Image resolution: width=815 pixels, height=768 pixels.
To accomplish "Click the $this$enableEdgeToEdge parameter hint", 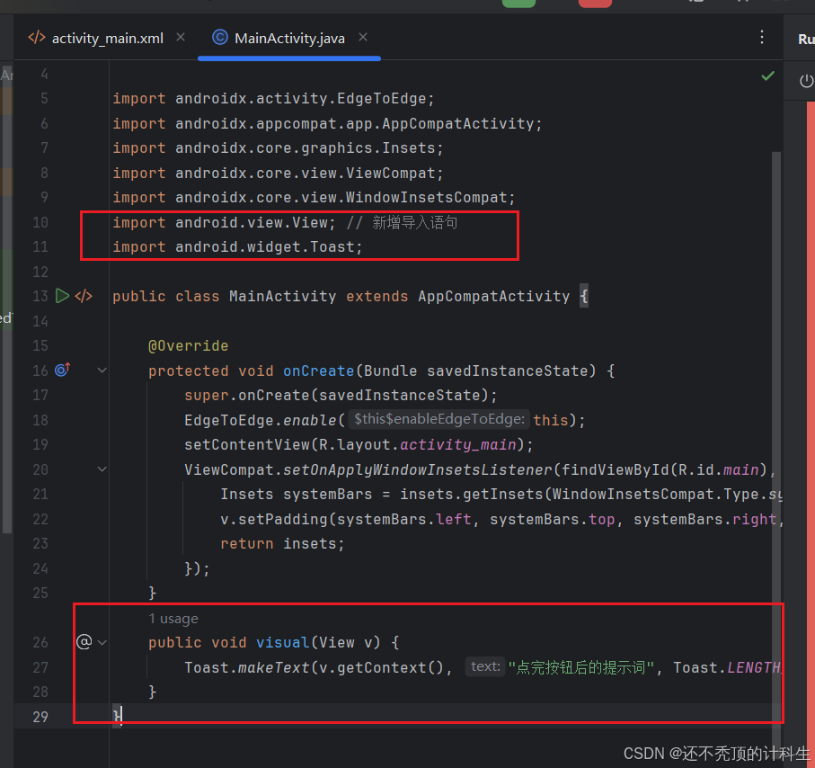I will 439,419.
